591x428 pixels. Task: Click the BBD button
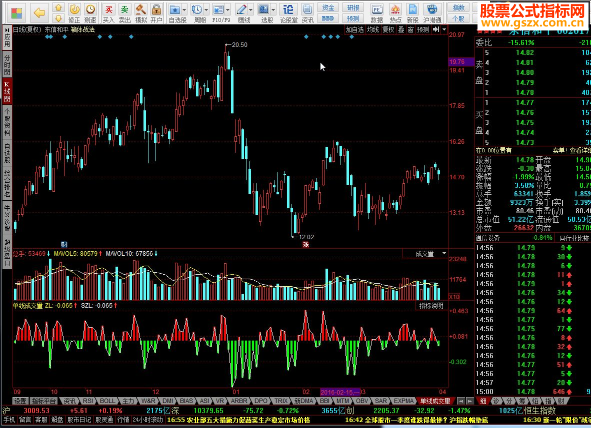click(328, 18)
